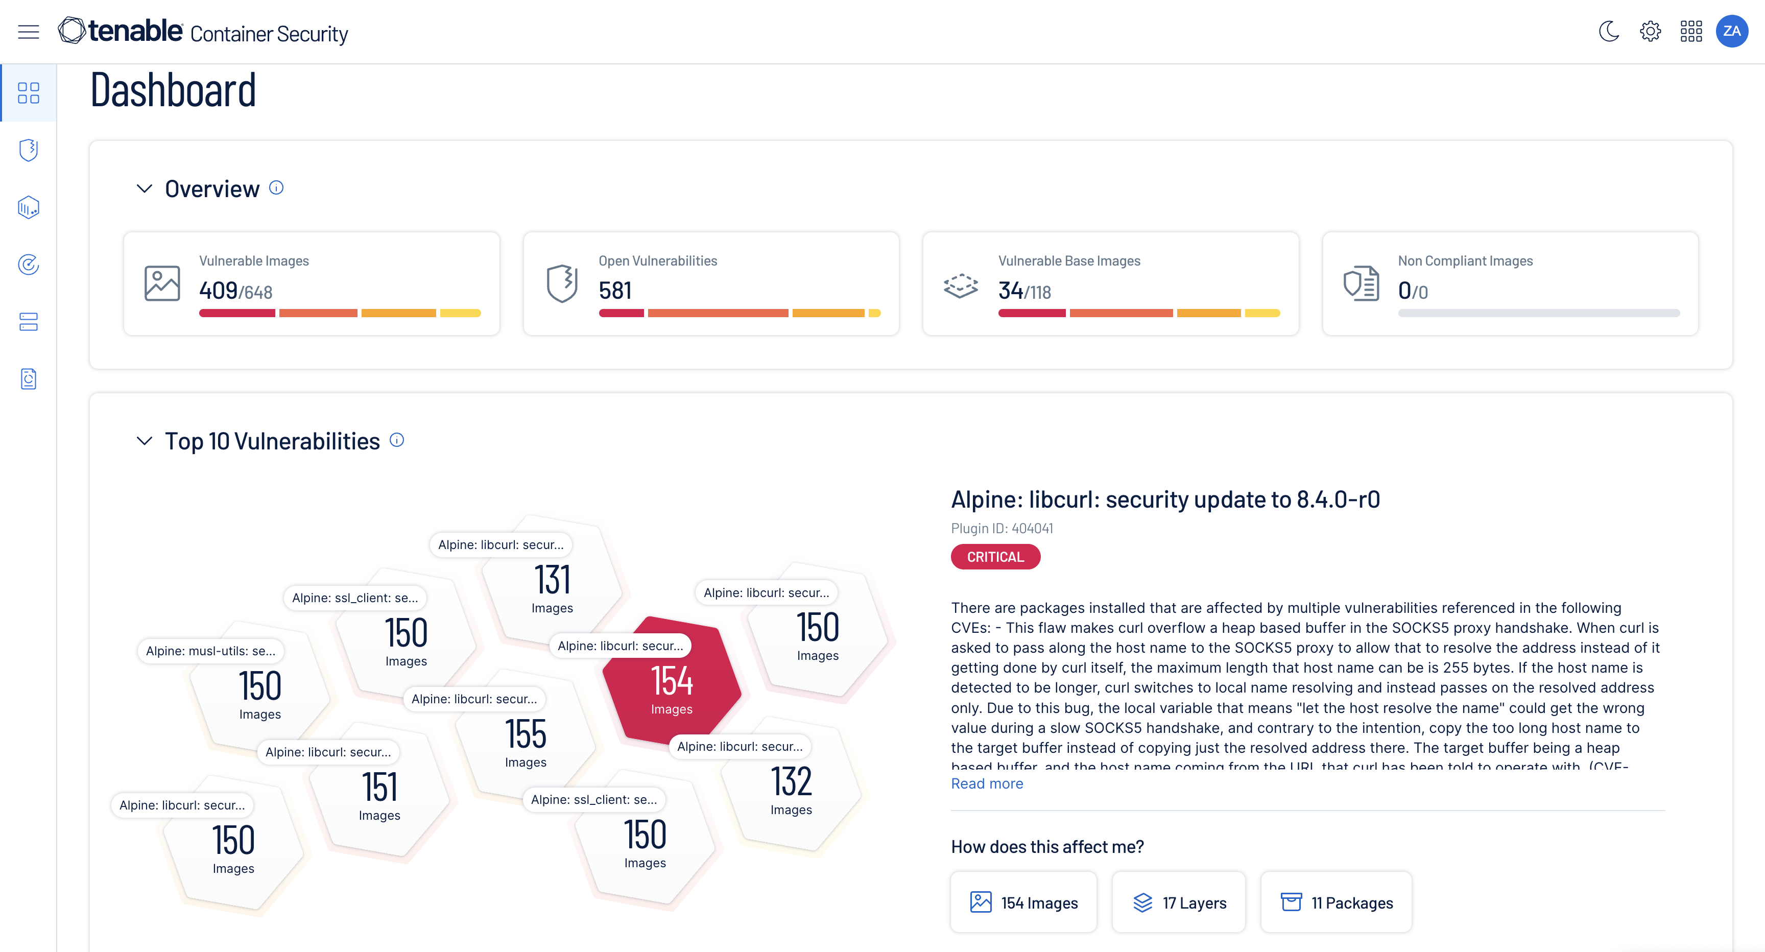
Task: Click the CRITICAL severity badge
Action: click(x=995, y=557)
